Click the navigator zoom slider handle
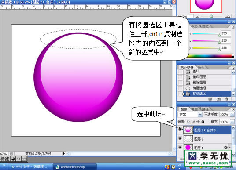The image size is (236, 170). (x=211, y=16)
